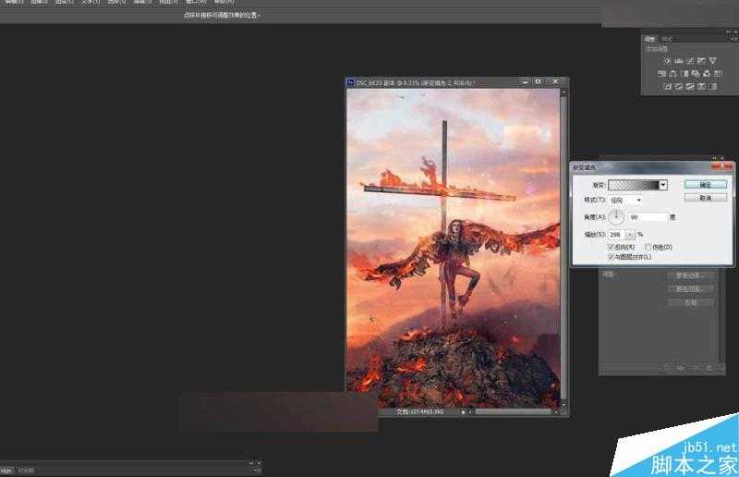Click the Vibrance triangle adjustment icon
Screen dimensions: 739x477
coord(712,61)
